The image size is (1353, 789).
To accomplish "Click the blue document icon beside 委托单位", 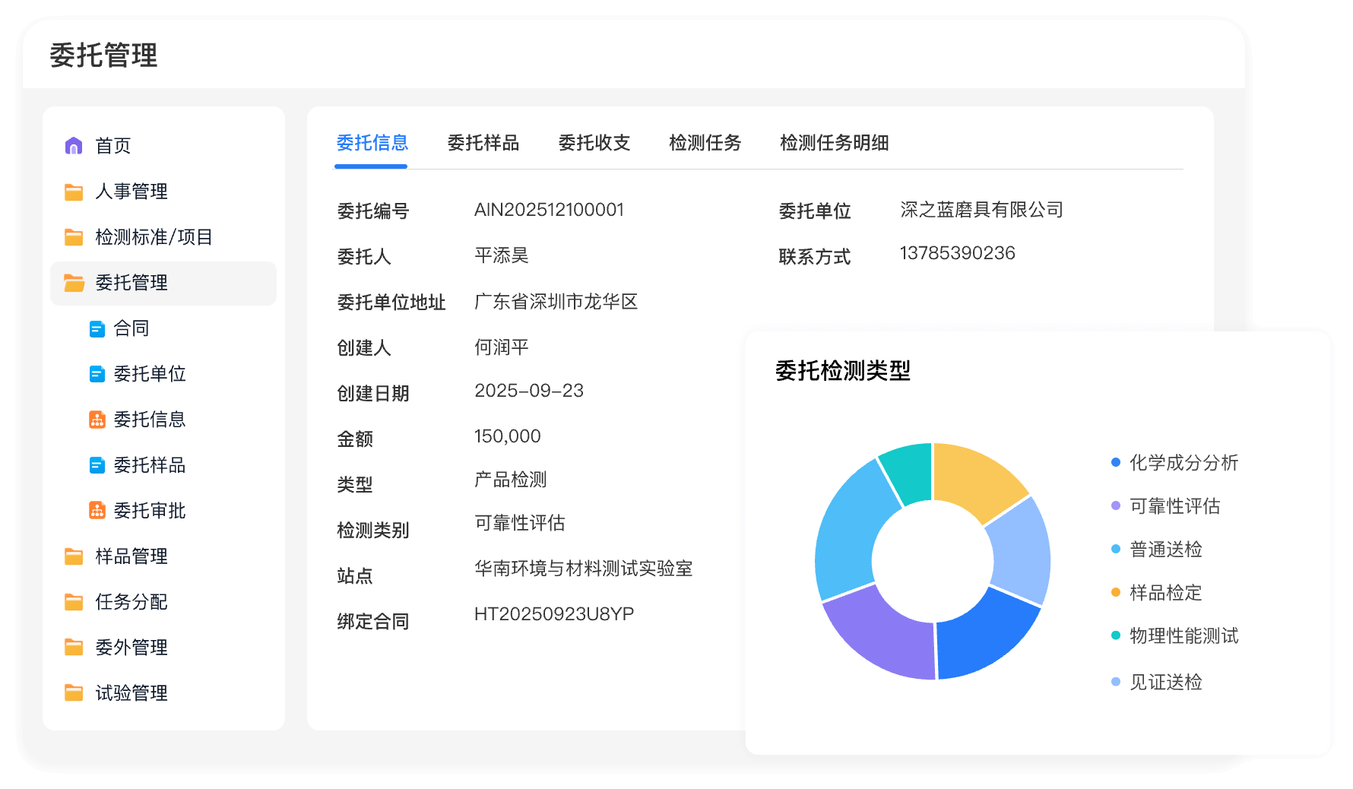I will click(97, 374).
